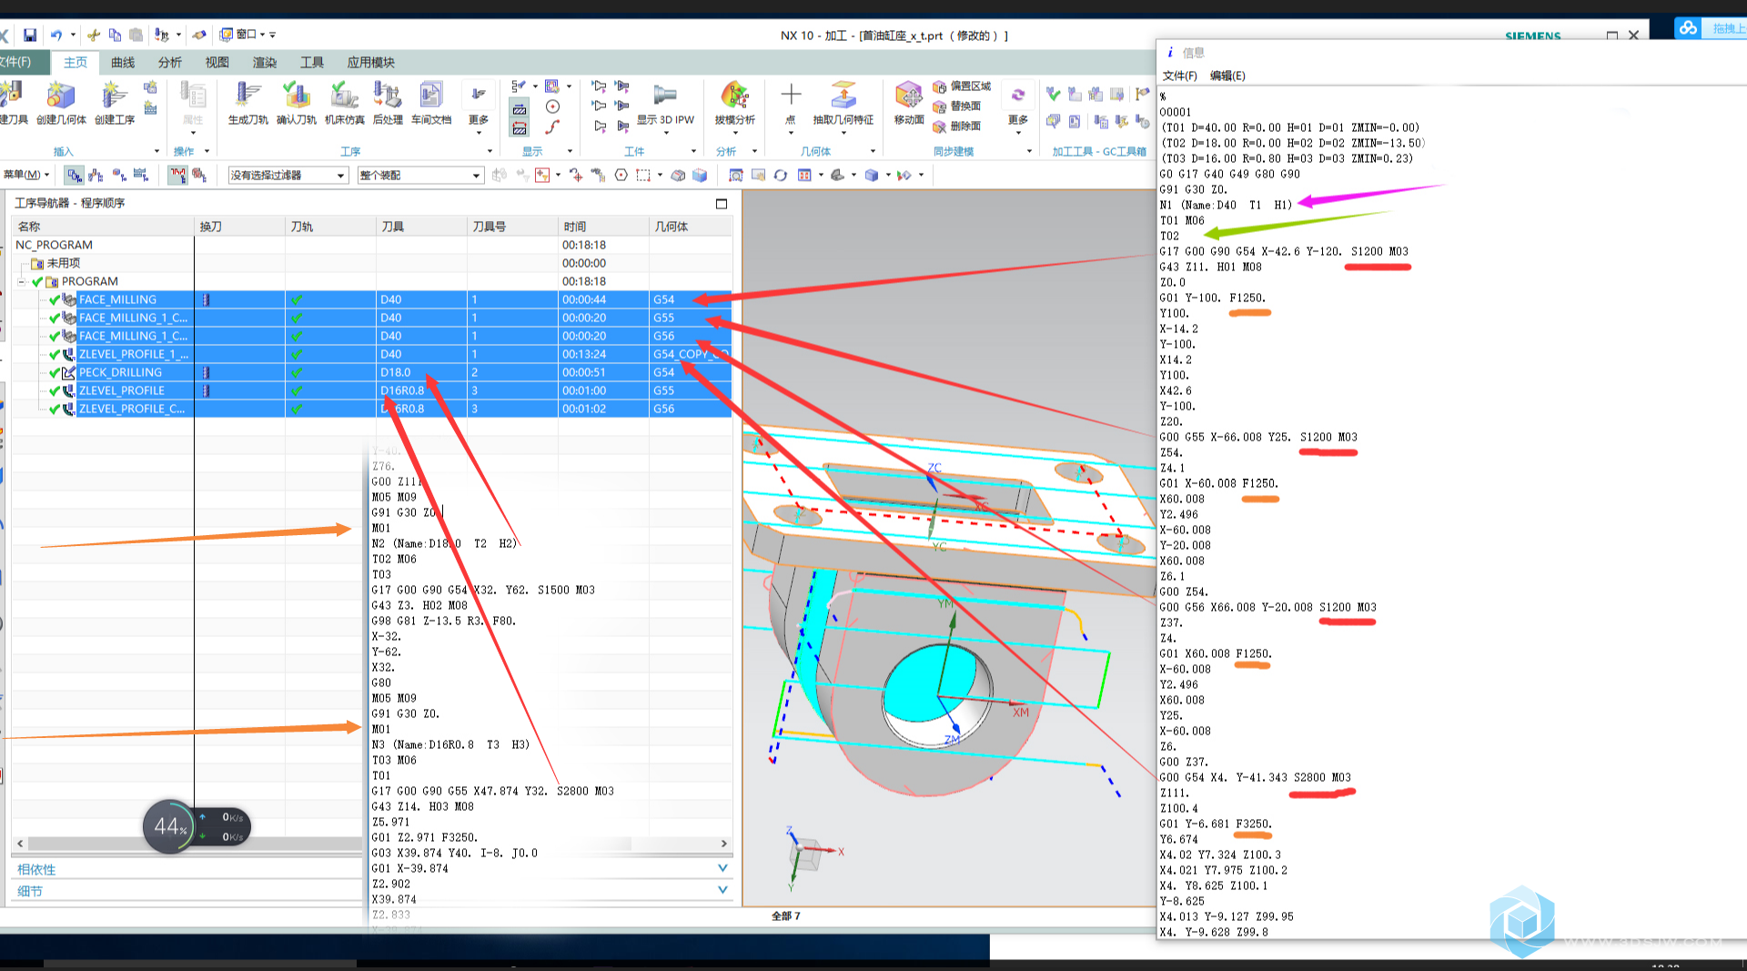
Task: Click the circle snap icon in Display group
Action: [x=552, y=106]
